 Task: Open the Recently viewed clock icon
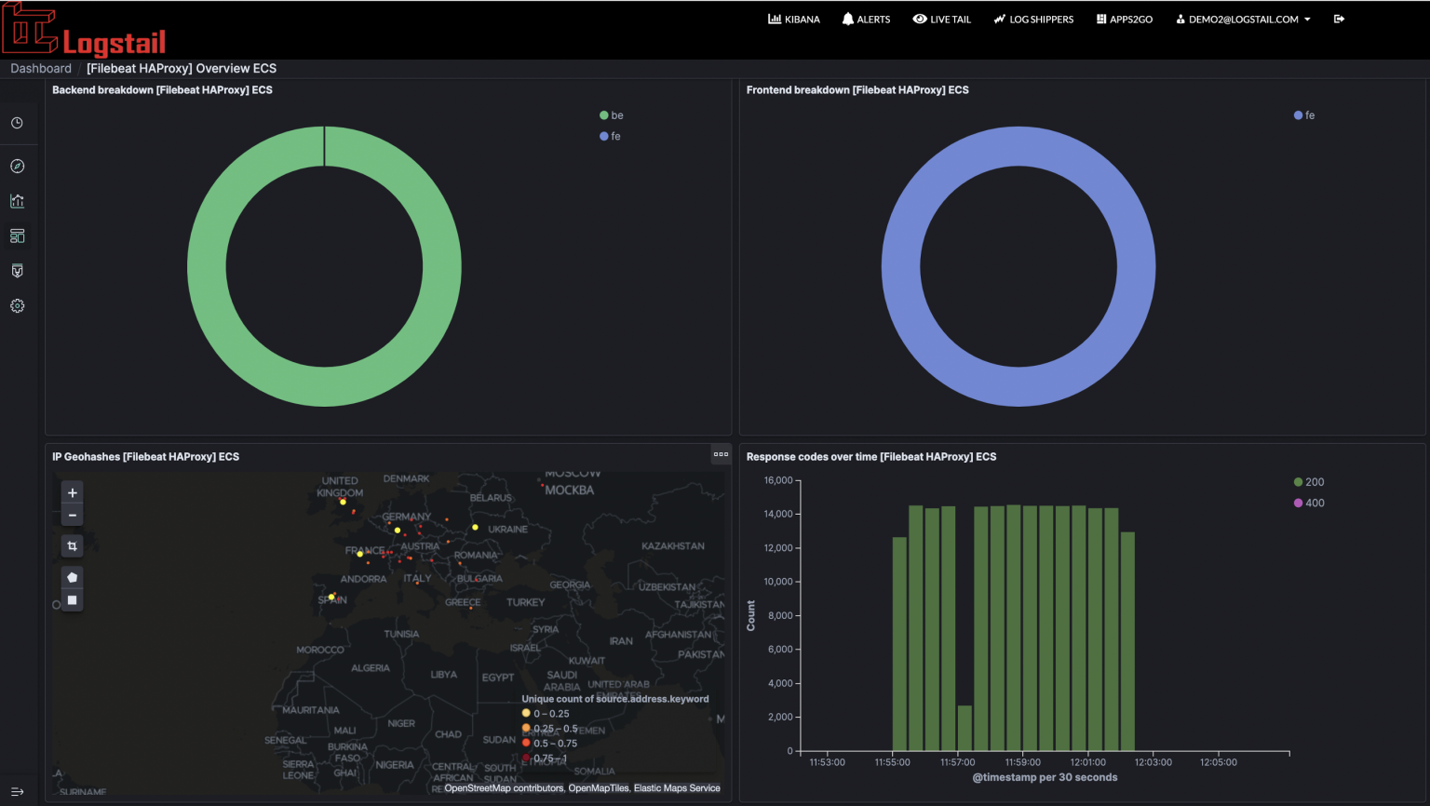point(17,123)
